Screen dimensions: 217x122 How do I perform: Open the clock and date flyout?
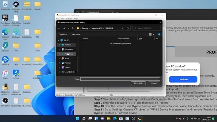(206, 119)
